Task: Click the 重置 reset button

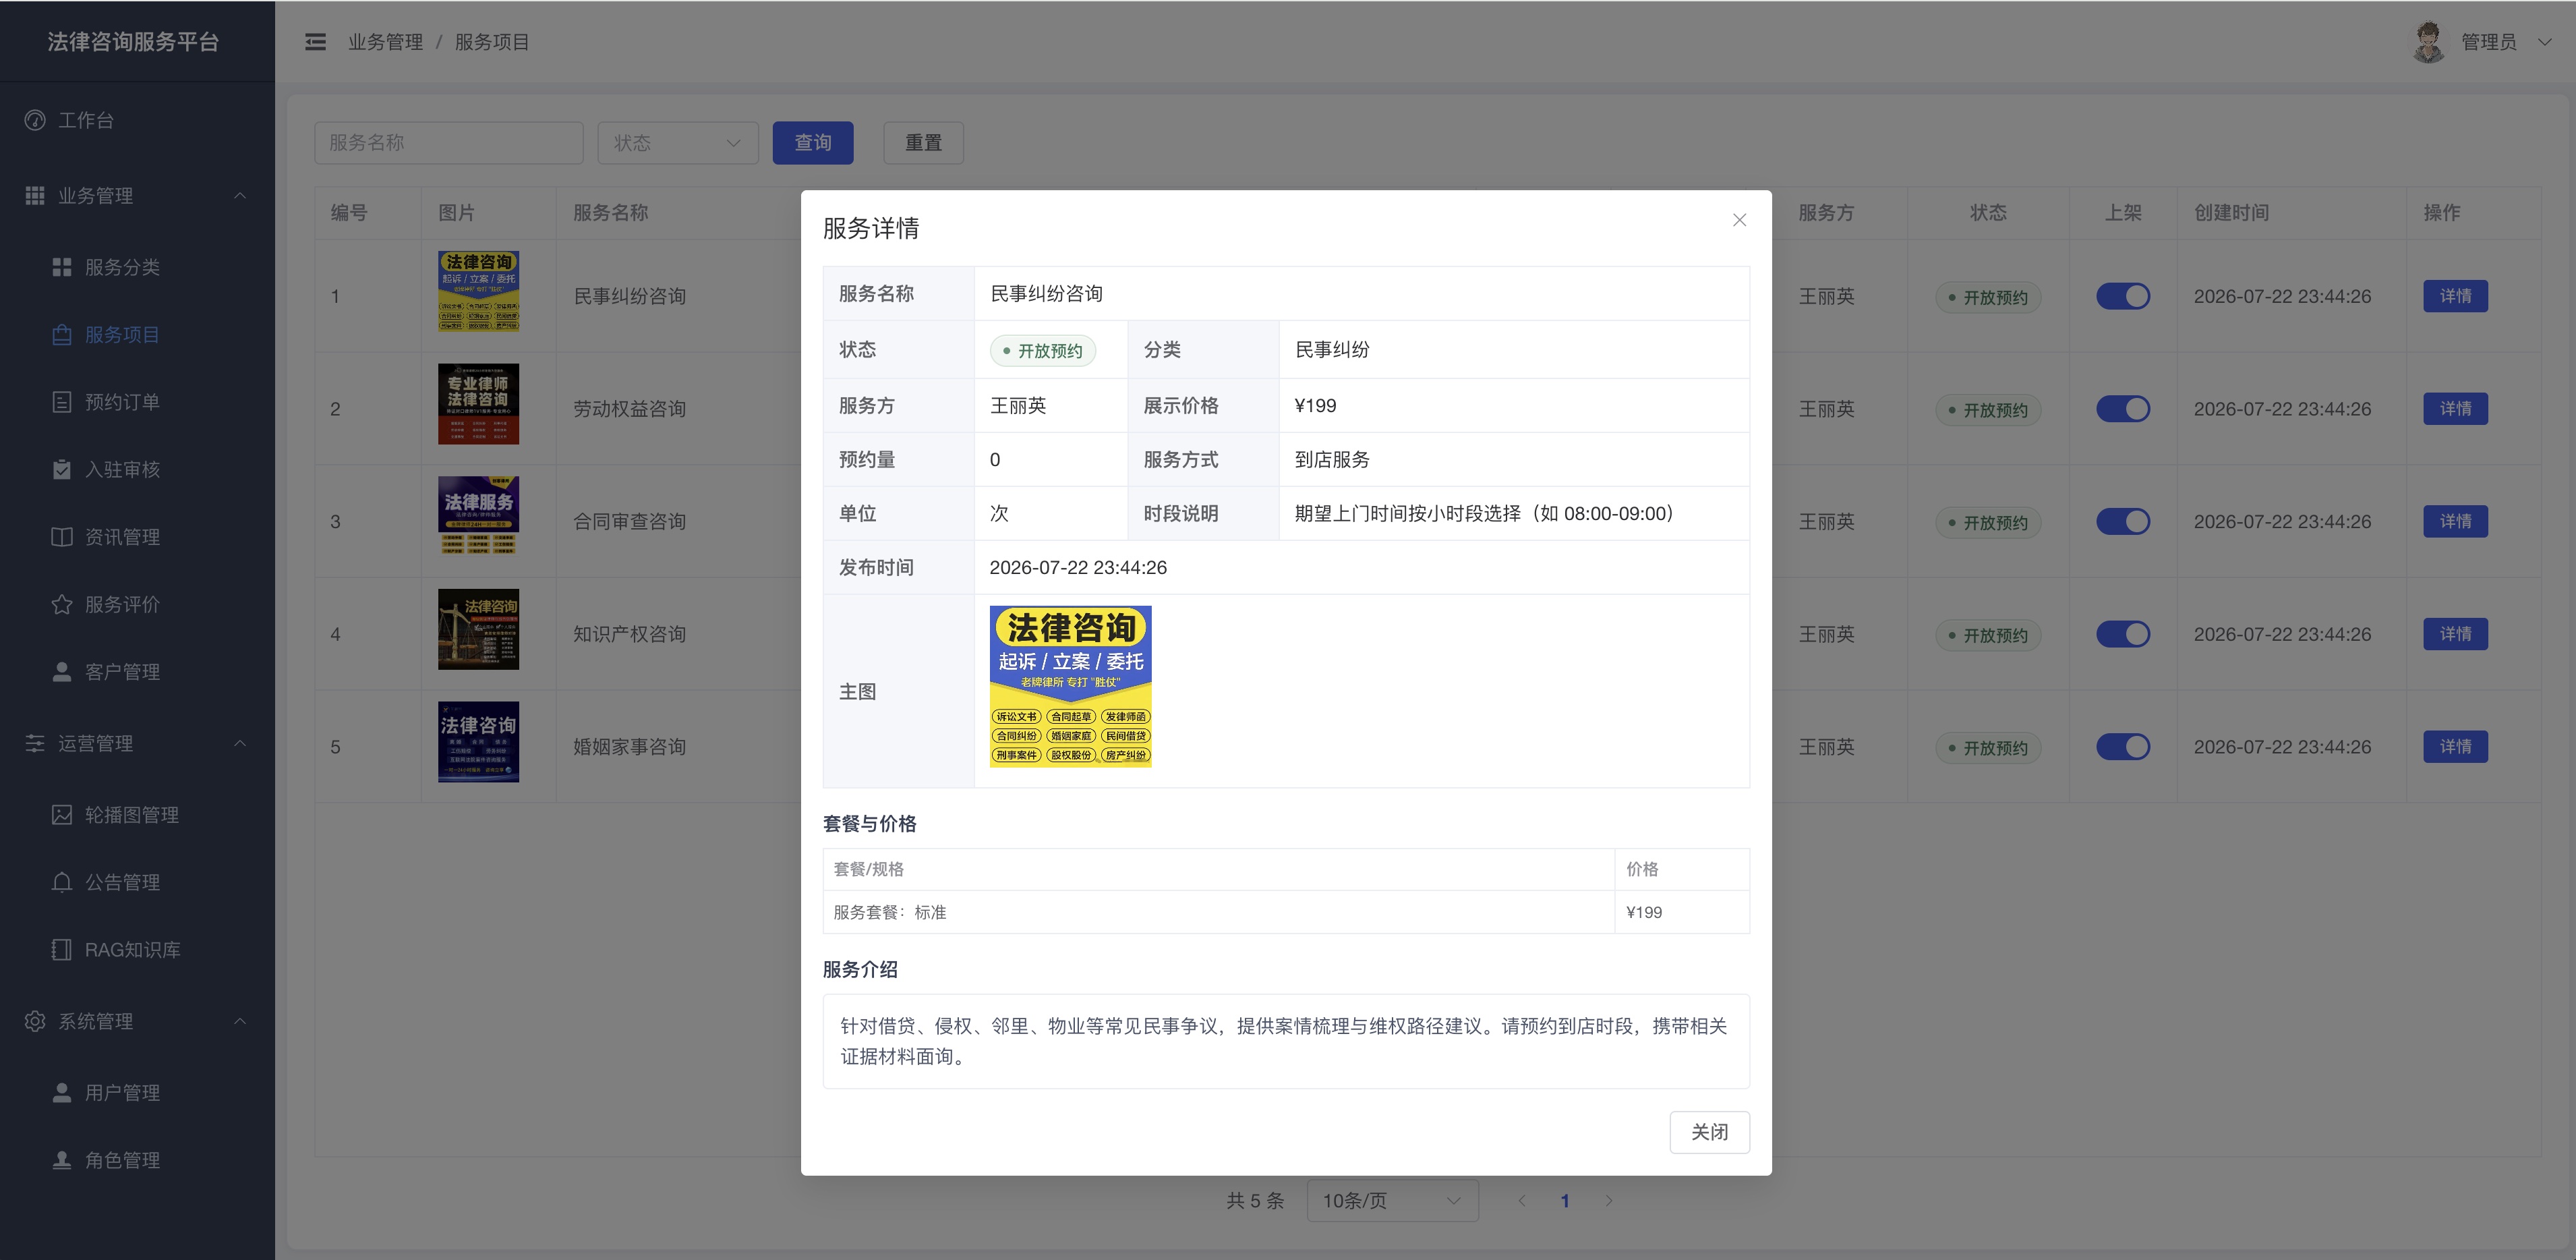Action: 923,143
